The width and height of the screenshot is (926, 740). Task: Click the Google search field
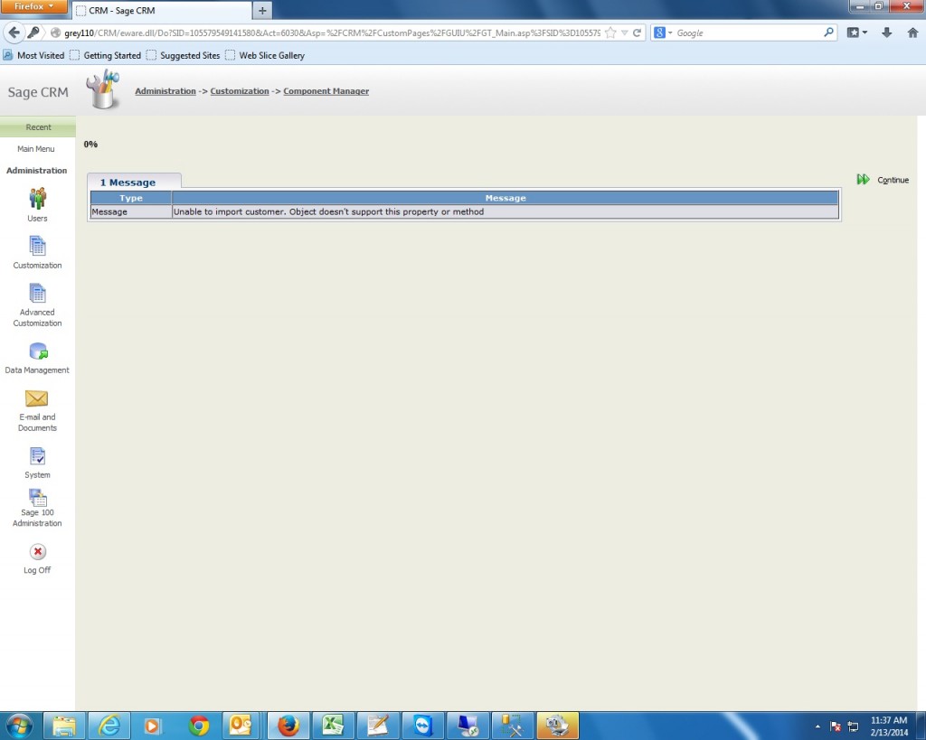pyautogui.click(x=748, y=33)
